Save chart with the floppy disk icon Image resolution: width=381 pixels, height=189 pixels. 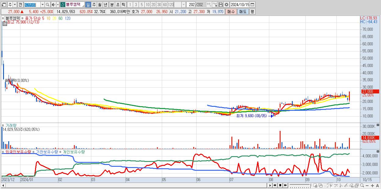tap(221, 5)
